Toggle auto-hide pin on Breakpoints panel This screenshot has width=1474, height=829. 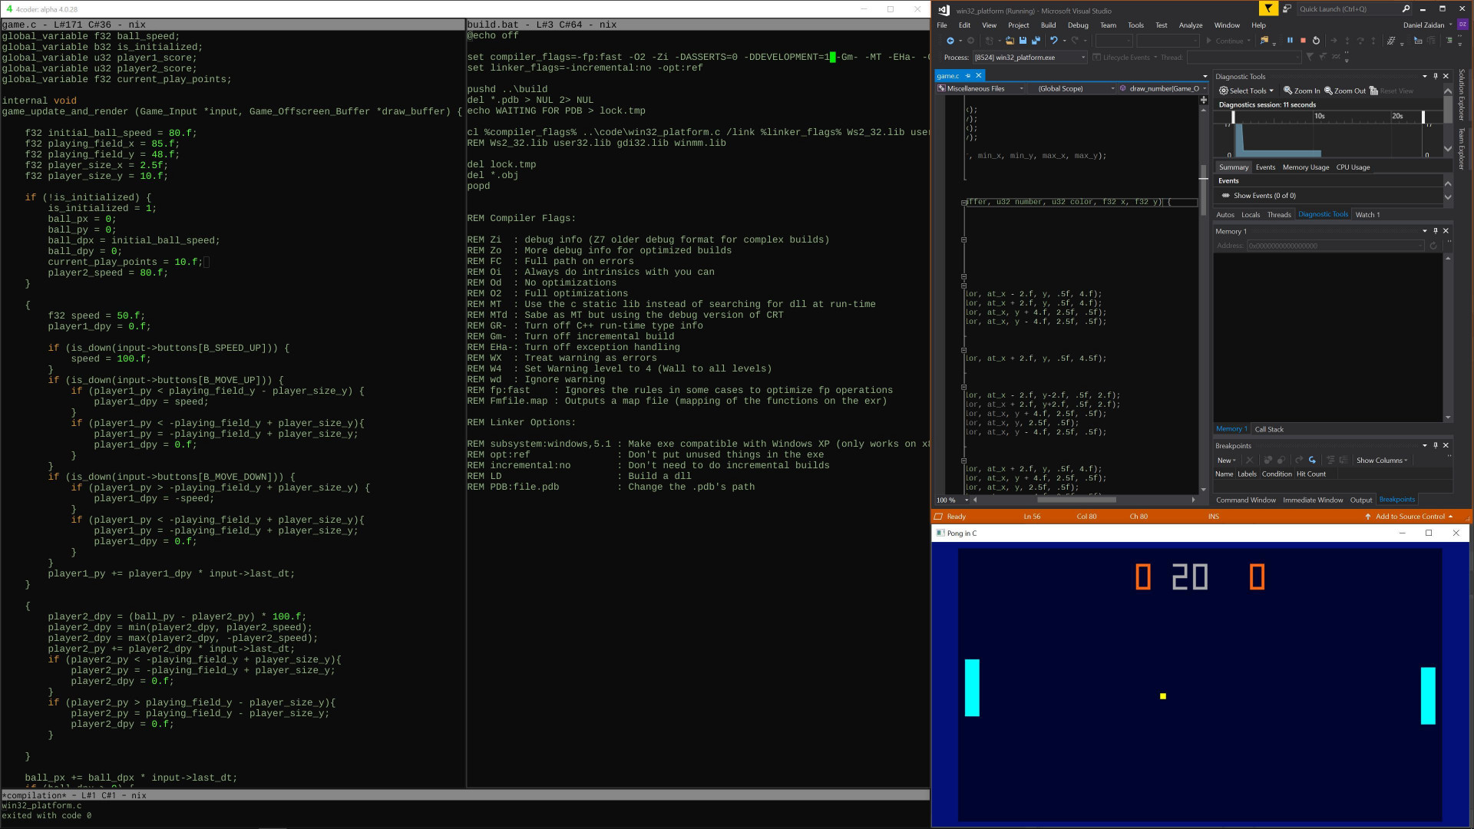(x=1436, y=445)
